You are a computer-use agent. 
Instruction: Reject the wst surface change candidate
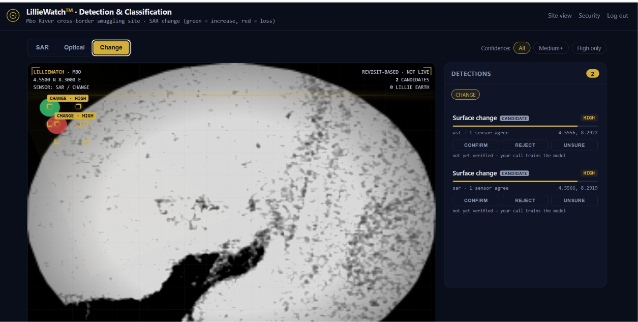coord(525,145)
